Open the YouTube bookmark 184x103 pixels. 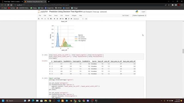(11, 8)
